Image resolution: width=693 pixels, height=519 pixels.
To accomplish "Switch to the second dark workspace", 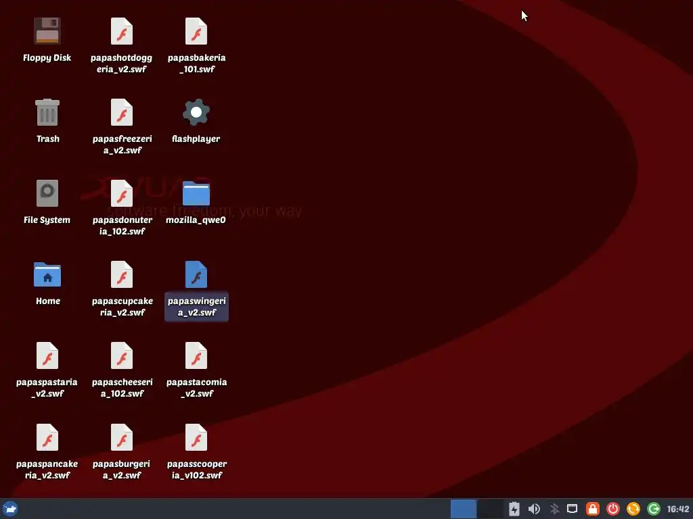I will pyautogui.click(x=490, y=509).
